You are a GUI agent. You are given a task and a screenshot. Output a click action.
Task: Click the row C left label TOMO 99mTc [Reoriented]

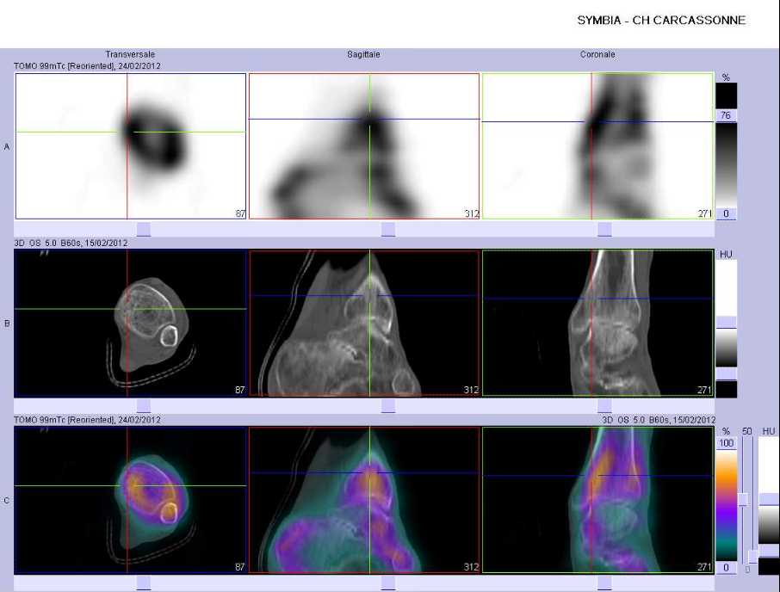point(87,420)
